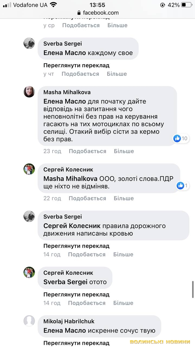
Task: Open Mikolaj Habrilchuk's blank profile avatar
Action: [x=29, y=321]
